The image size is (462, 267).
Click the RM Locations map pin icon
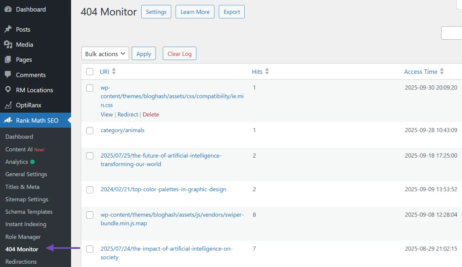pyautogui.click(x=8, y=90)
